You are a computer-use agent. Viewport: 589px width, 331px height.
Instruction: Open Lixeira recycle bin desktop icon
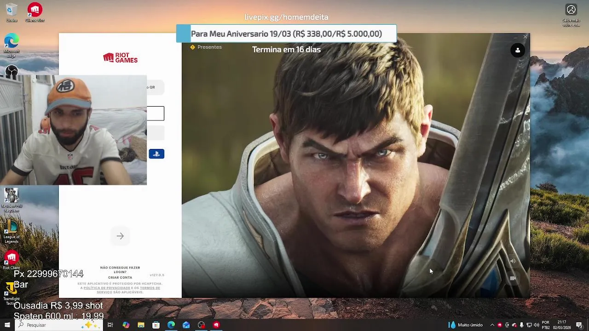click(12, 13)
